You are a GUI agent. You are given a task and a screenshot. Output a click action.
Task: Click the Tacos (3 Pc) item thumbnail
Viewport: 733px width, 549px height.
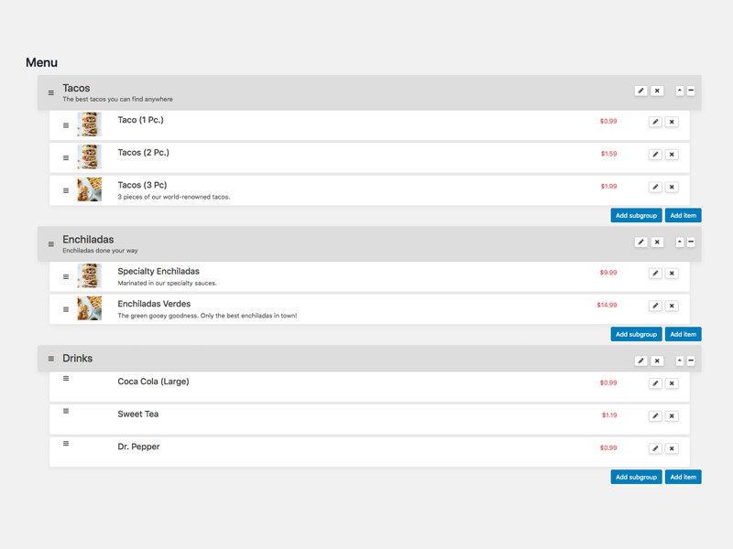90,189
